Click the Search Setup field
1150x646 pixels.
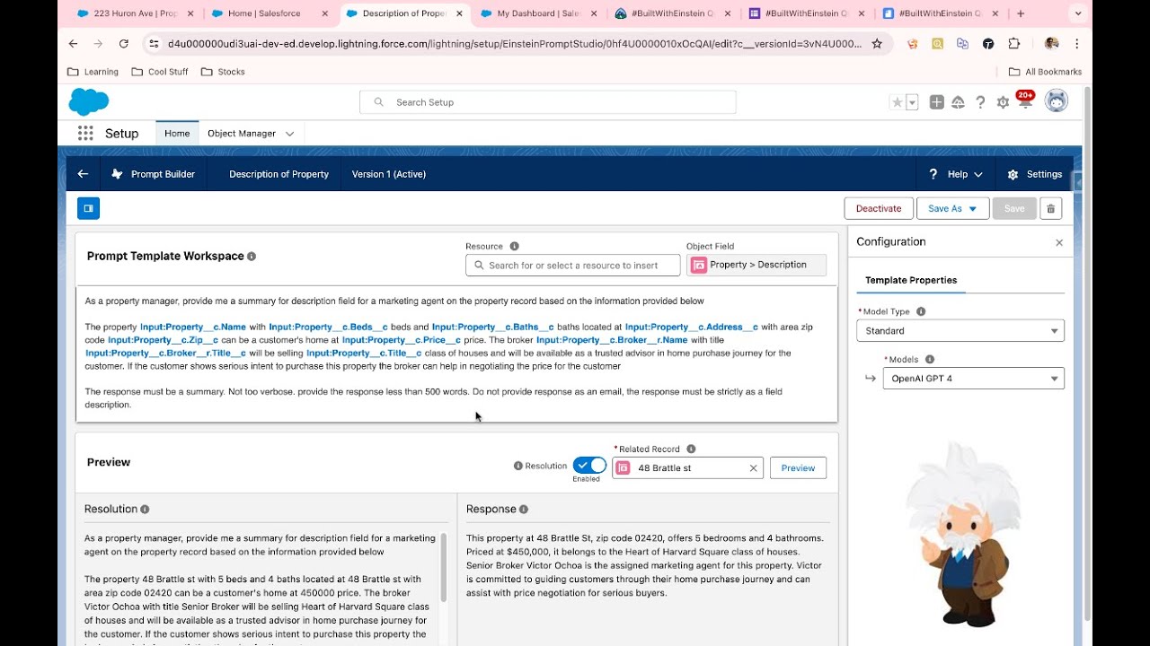click(547, 102)
